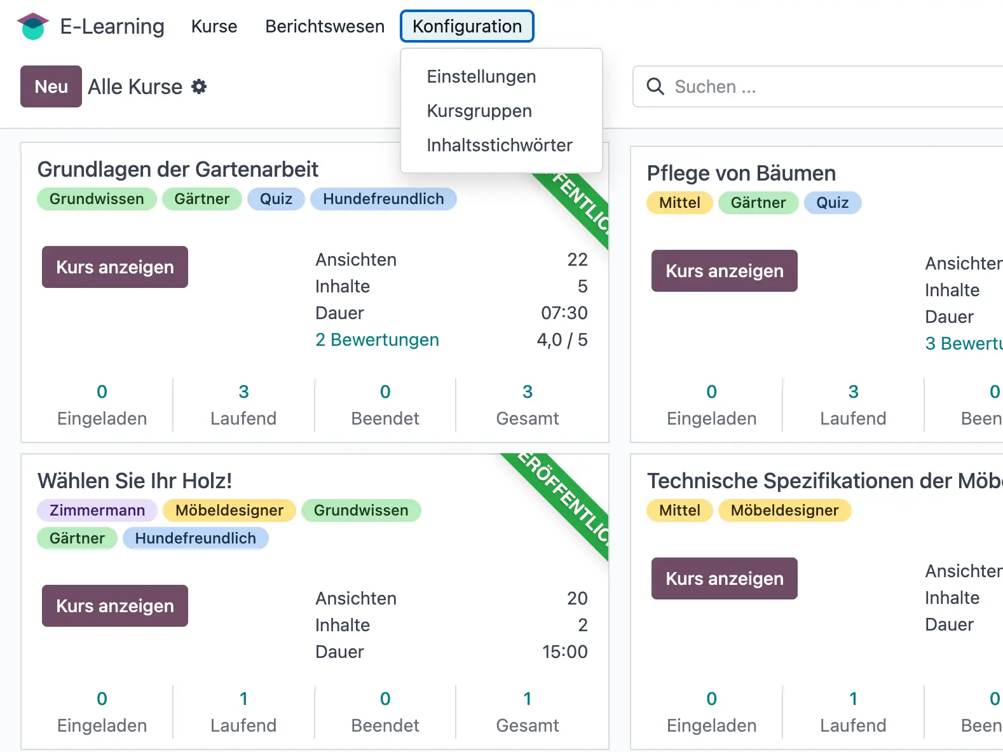The width and height of the screenshot is (1003, 752).
Task: Open the gear menu next to Alle Kurse
Action: 199,86
